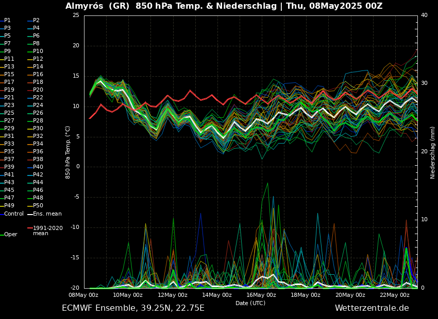Click the Wetterzentrale.de text

click(372, 308)
